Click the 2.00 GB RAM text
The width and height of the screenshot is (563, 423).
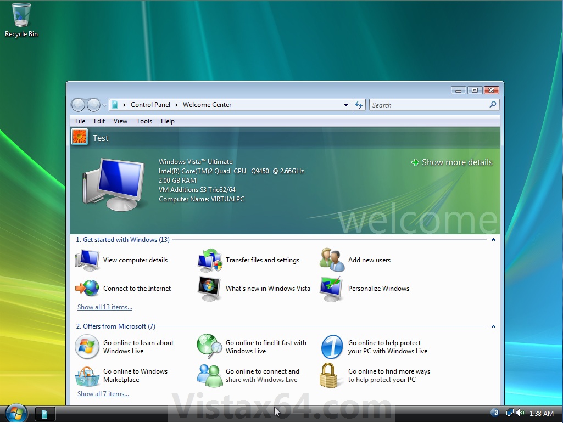(x=177, y=181)
